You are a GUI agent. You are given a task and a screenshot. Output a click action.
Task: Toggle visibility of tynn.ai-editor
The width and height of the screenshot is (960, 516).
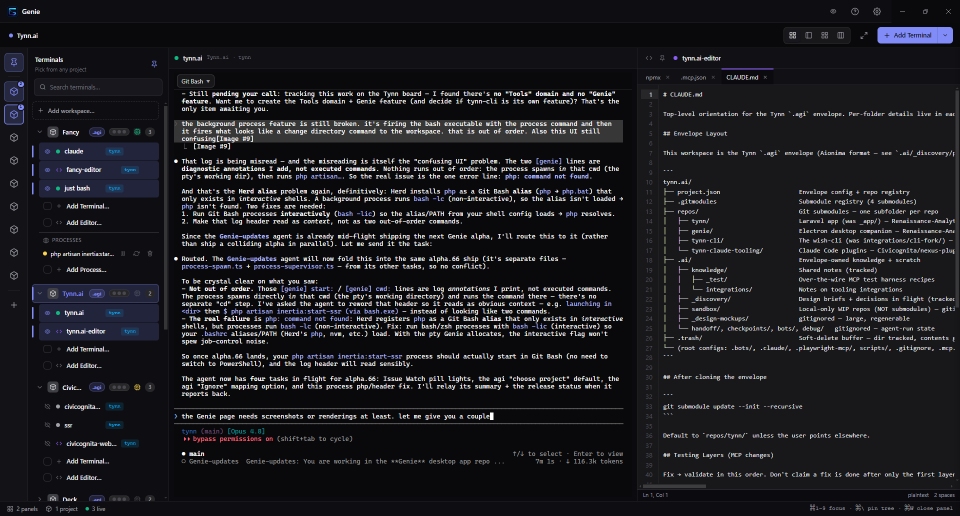(47, 331)
